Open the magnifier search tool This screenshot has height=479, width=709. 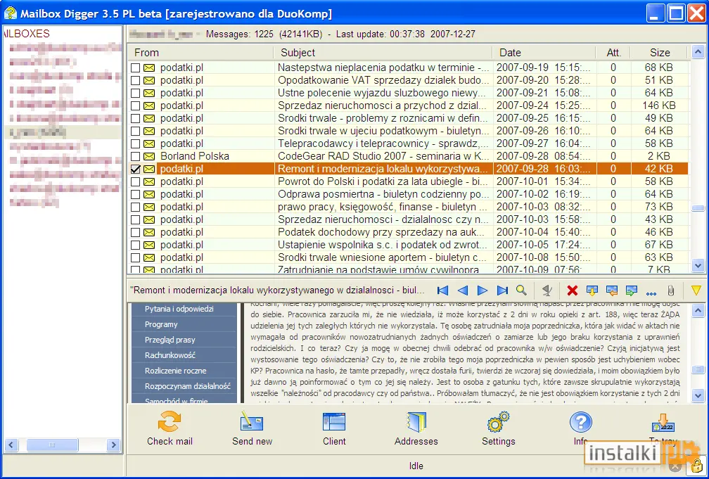click(521, 290)
